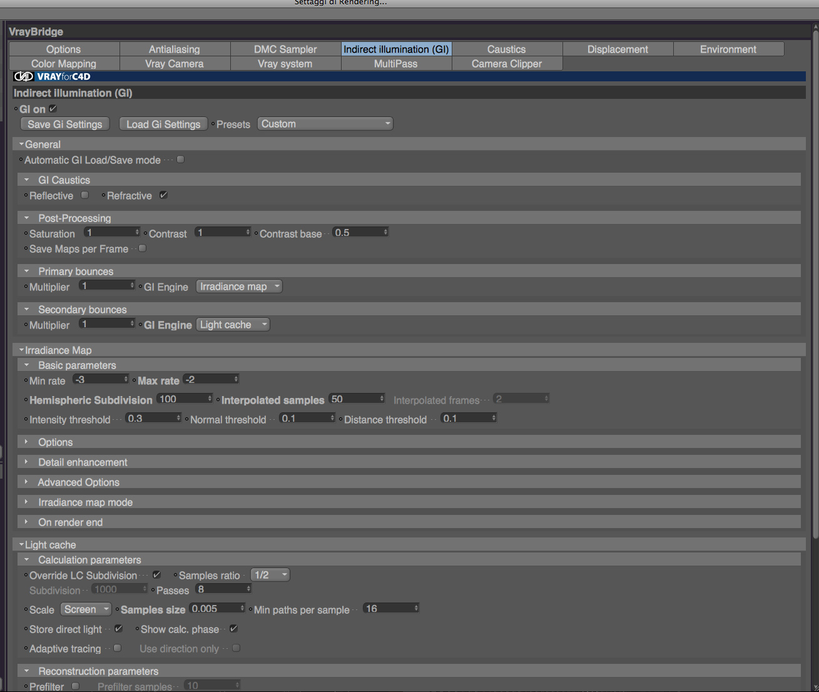Viewport: 819px width, 692px height.
Task: Collapse the GI Caustics section
Action: (26, 180)
